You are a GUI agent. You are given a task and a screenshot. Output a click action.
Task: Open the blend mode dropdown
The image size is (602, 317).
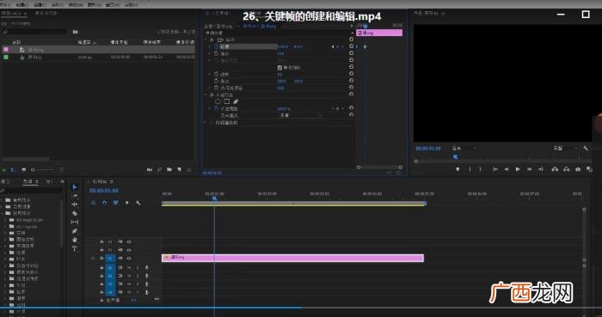click(301, 115)
